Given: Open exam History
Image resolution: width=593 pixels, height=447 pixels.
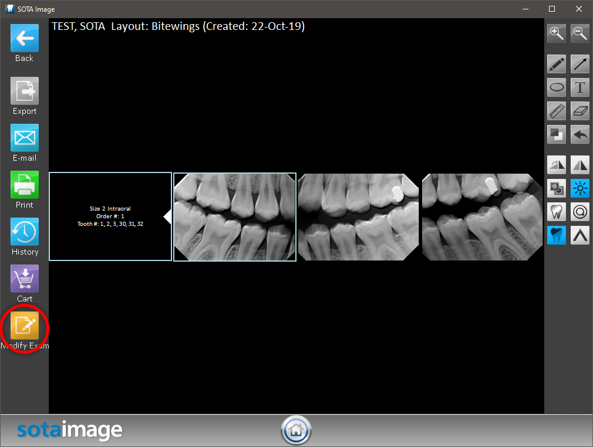Looking at the screenshot, I should [25, 232].
